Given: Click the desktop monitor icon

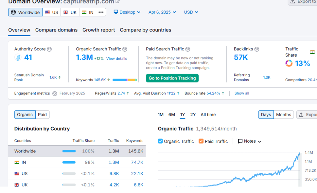Looking at the screenshot, I should pyautogui.click(x=116, y=12).
